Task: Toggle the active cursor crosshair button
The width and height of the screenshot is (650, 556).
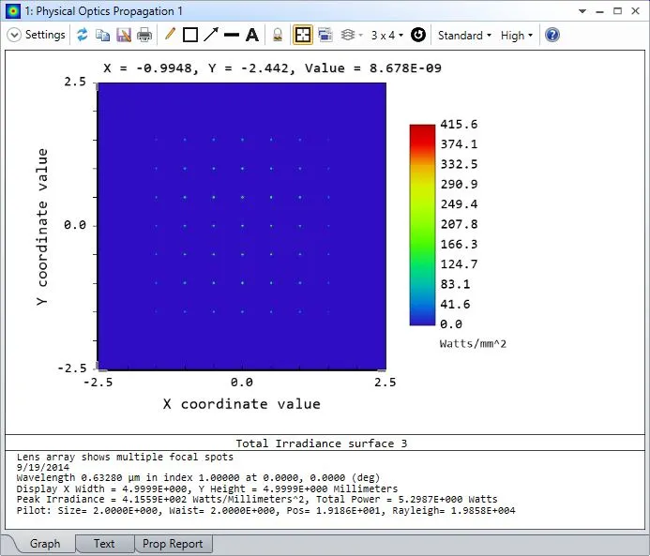Action: [x=303, y=35]
